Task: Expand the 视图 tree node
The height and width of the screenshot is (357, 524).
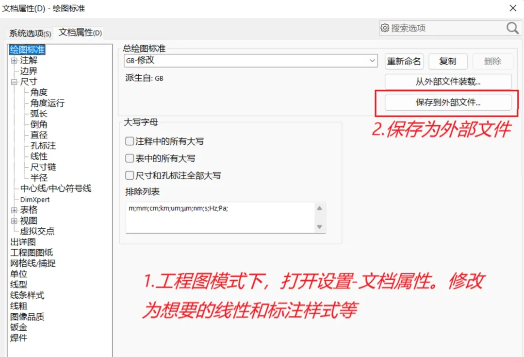Action: coord(14,221)
